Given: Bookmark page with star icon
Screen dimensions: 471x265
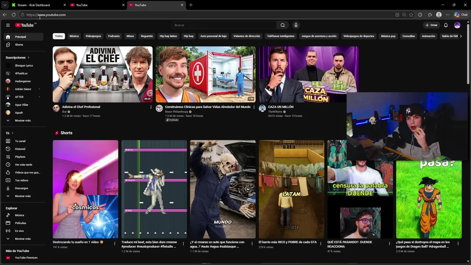Looking at the screenshot, I should point(411,15).
